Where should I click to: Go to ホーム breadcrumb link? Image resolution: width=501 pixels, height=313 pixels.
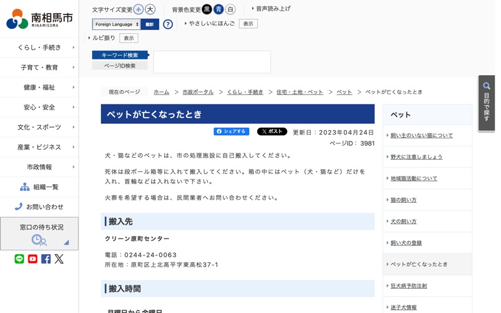tap(162, 92)
